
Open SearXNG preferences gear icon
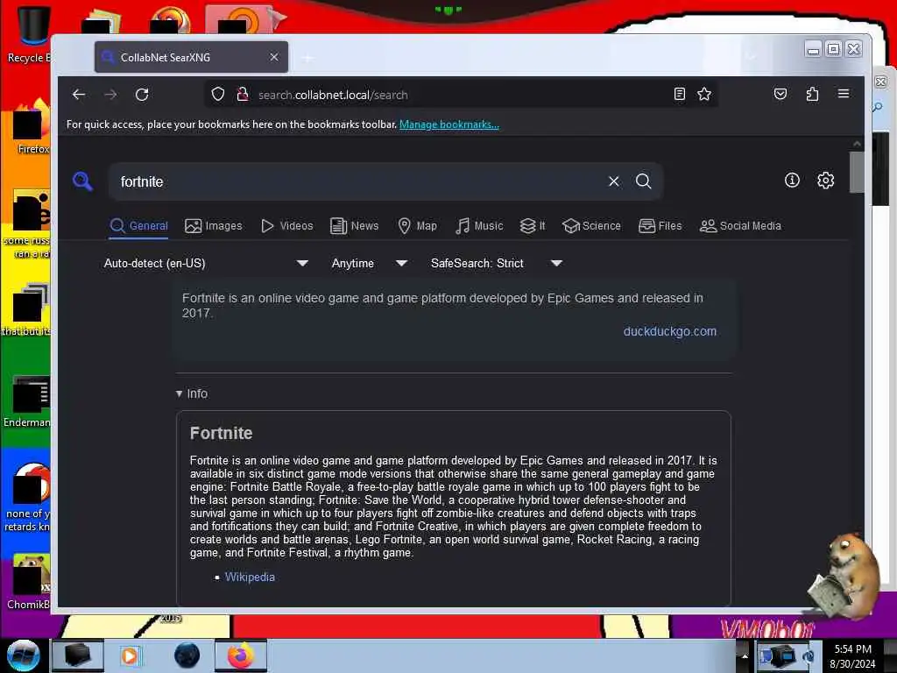tap(825, 181)
